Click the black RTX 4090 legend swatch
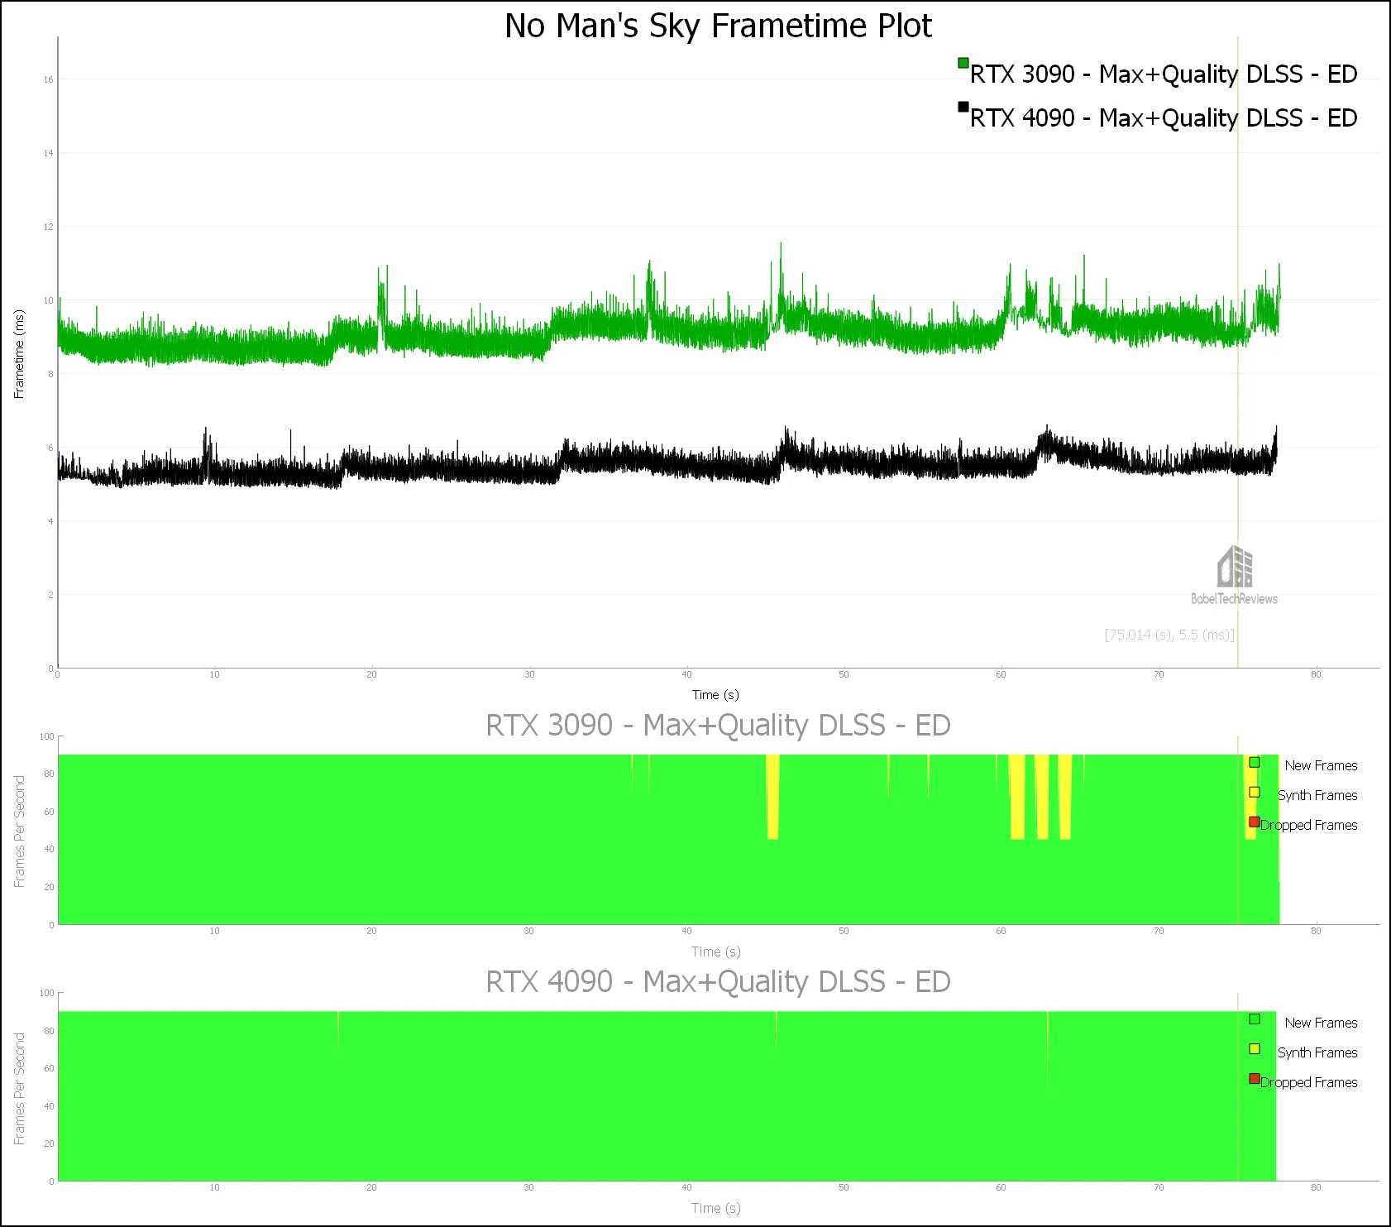1391x1227 pixels. [x=963, y=107]
